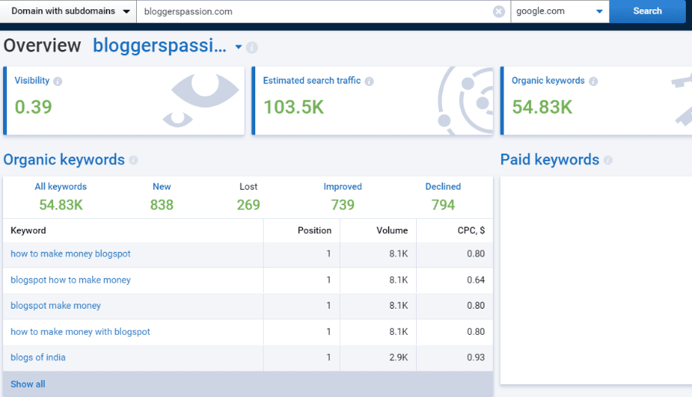692x397 pixels.
Task: Click the 739 Improved keywords count
Action: point(342,205)
